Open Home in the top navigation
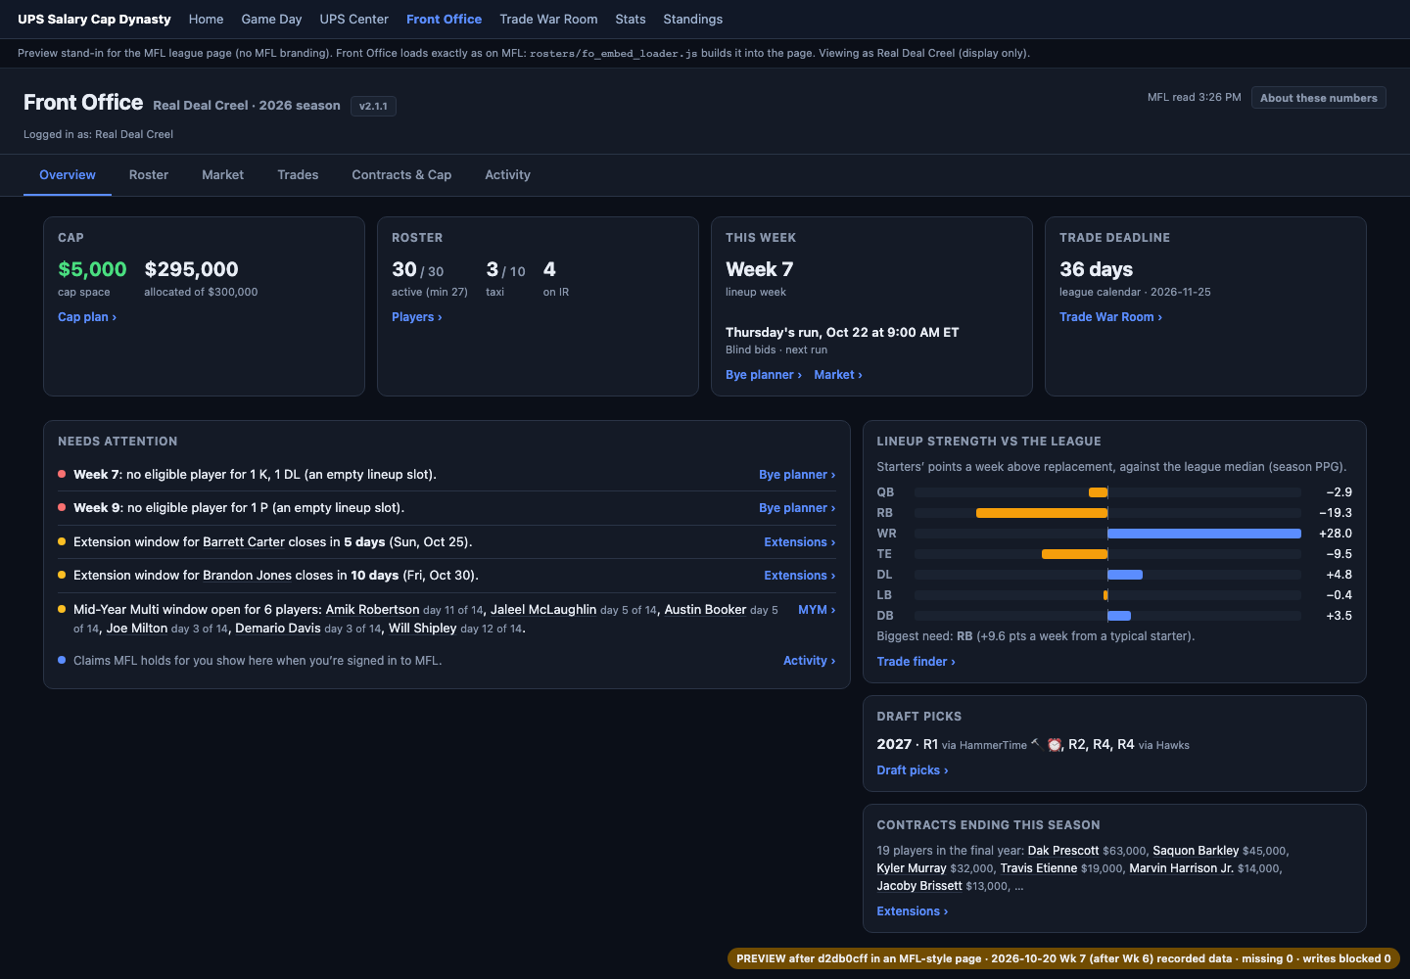This screenshot has height=979, width=1410. tap(206, 19)
